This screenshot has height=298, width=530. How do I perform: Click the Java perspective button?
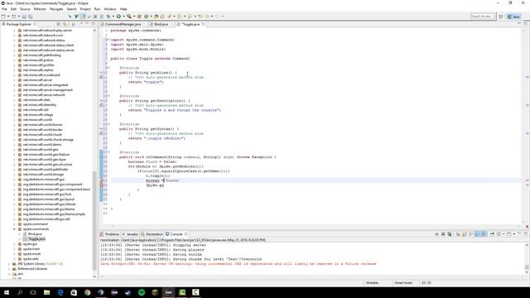click(x=513, y=17)
